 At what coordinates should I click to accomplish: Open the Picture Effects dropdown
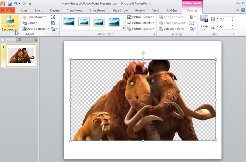tap(141, 23)
